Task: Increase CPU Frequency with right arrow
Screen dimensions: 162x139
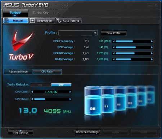Action: click(x=152, y=41)
